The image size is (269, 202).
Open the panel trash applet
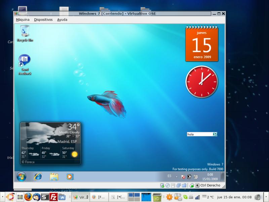[x=157, y=197]
